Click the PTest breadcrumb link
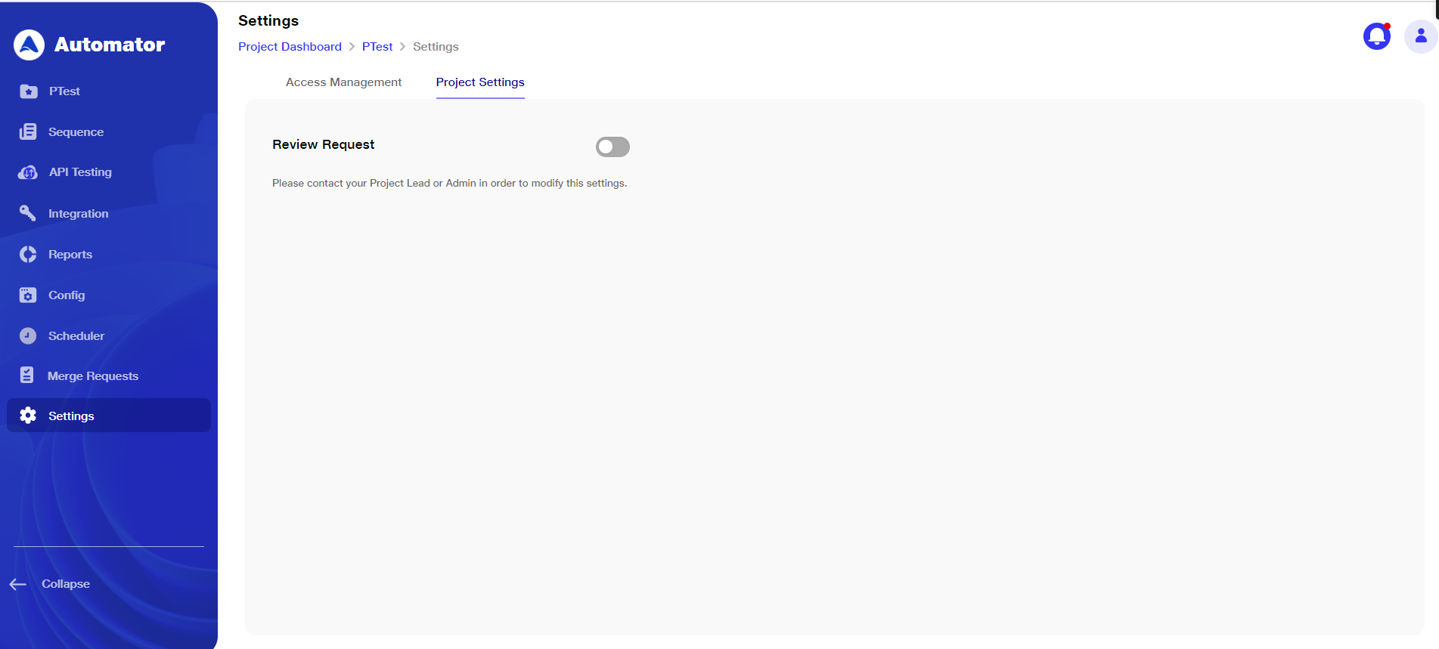 click(x=377, y=47)
